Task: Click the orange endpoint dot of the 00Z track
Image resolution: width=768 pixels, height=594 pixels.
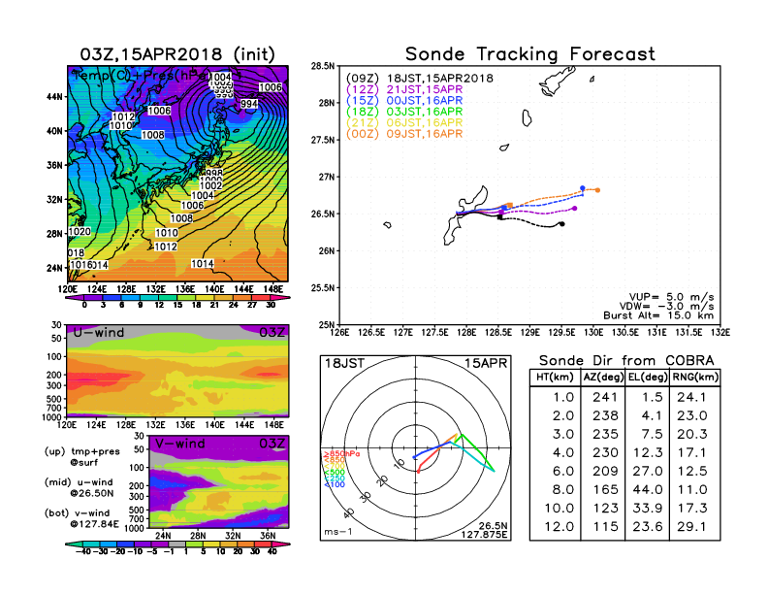Action: (x=597, y=190)
